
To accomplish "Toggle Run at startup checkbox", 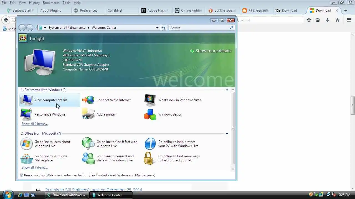I will [x=21, y=175].
